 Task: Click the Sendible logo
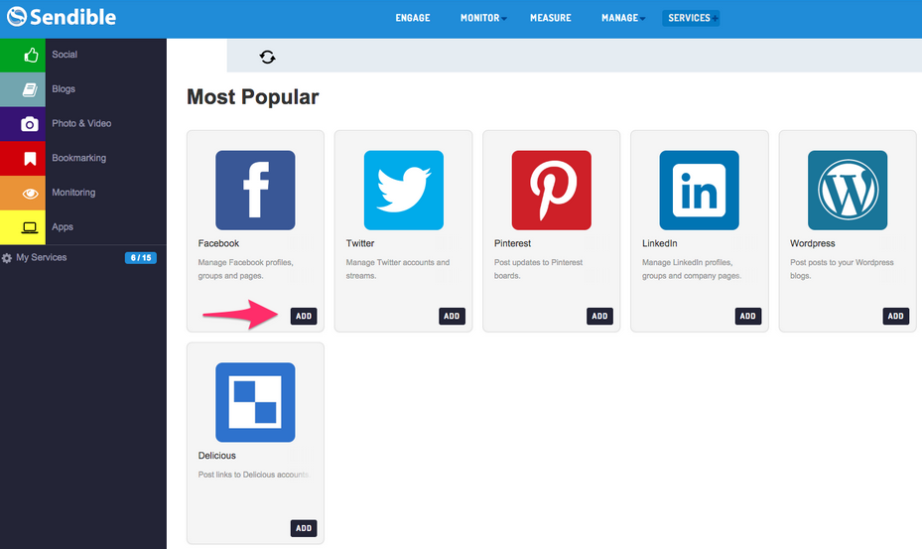pos(61,17)
